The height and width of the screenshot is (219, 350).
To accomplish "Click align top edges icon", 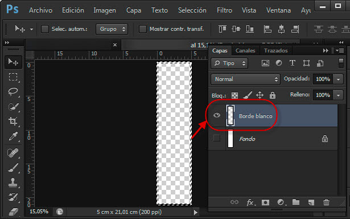I will click(223, 29).
